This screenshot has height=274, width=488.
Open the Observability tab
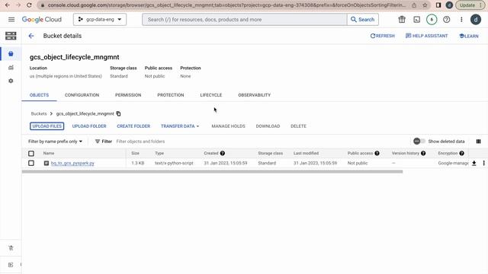pyautogui.click(x=254, y=95)
